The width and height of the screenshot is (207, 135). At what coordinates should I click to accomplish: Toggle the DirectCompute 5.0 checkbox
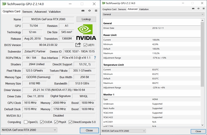tap(70, 122)
